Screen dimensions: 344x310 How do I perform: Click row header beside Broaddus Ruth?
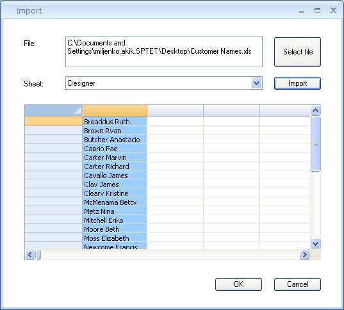[54, 121]
